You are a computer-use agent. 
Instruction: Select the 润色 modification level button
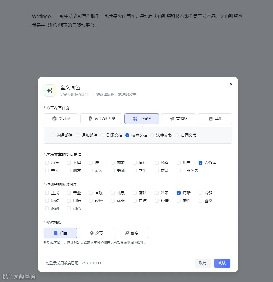60,233
